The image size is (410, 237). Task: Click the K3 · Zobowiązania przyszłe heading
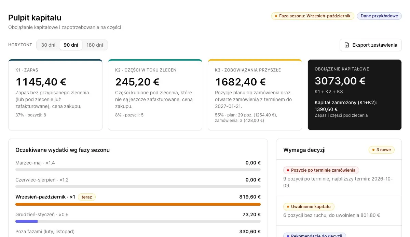[248, 70]
